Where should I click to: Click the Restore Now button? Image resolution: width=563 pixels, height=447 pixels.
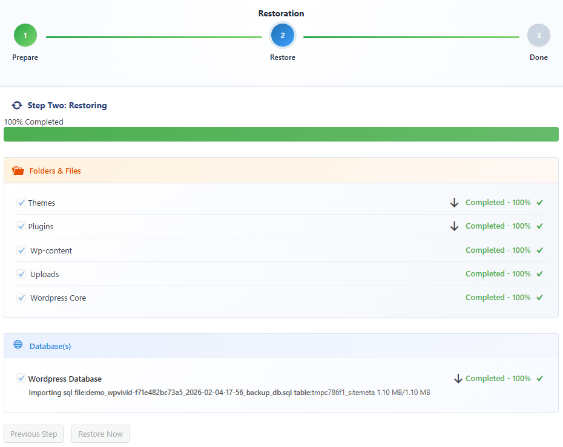click(100, 434)
